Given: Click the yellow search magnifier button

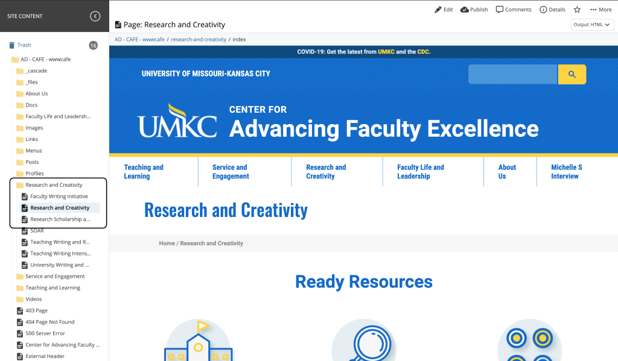Looking at the screenshot, I should click(572, 74).
